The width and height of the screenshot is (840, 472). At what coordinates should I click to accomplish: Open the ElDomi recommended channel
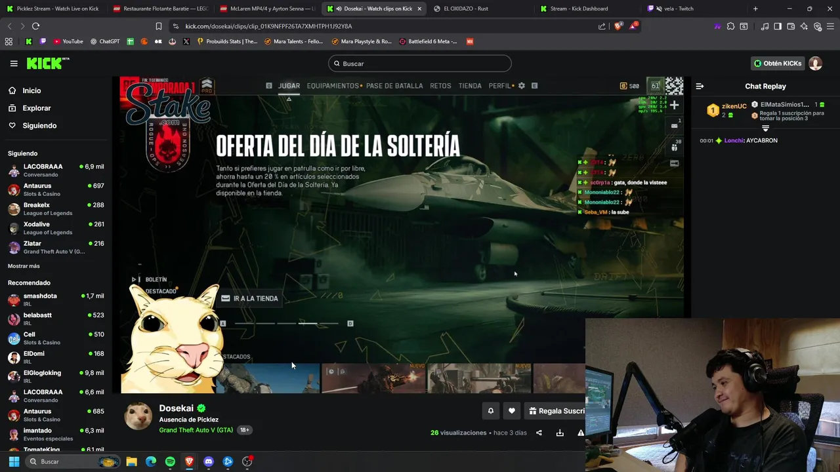56,357
